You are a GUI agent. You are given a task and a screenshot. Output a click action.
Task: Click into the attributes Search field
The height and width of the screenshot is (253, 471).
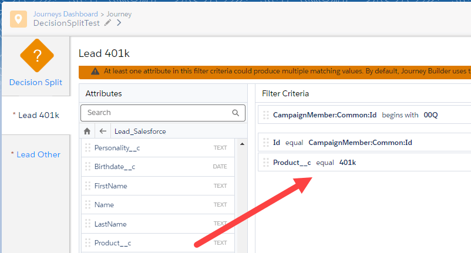tap(156, 113)
